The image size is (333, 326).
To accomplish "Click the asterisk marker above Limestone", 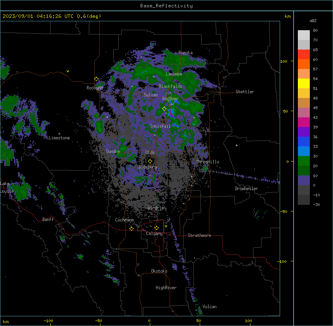I will click(59, 134).
